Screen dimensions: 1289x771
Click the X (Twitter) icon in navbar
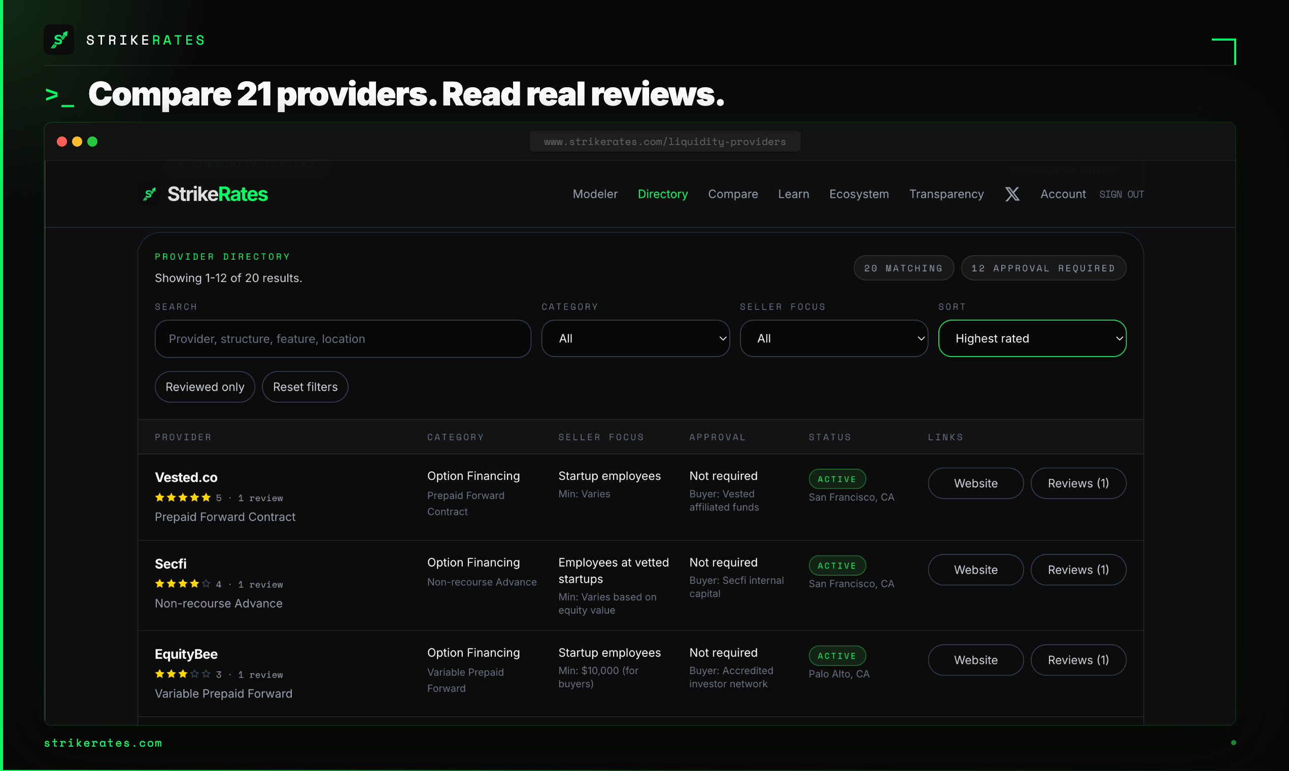(x=1012, y=194)
